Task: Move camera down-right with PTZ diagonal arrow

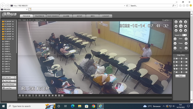Action: 185,31
